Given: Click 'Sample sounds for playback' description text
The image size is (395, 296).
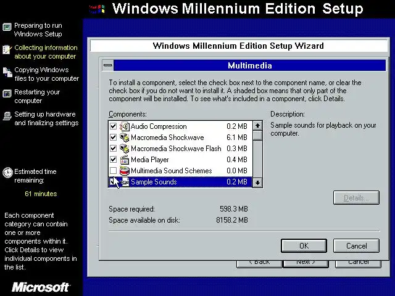Looking at the screenshot, I should click(x=323, y=129).
